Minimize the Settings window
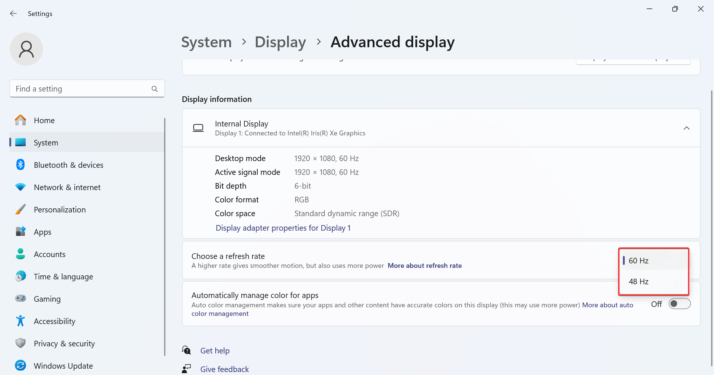Screen dimensions: 714x375 click(650, 9)
